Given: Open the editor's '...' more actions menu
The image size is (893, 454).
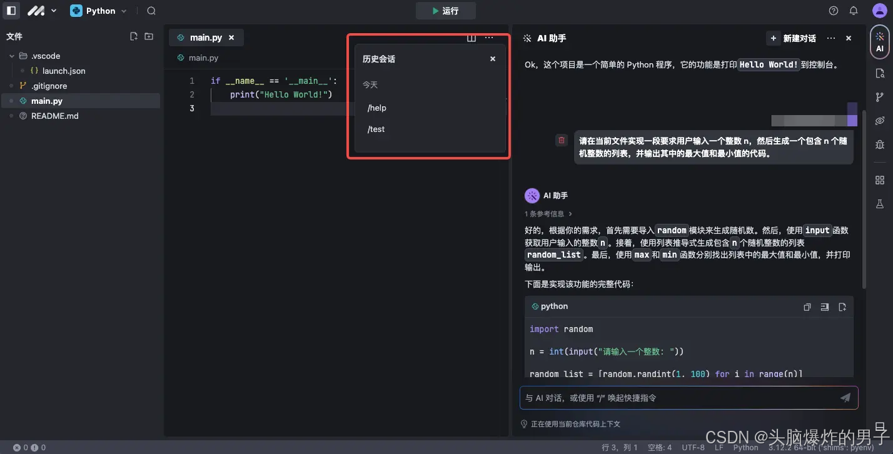Looking at the screenshot, I should [488, 38].
